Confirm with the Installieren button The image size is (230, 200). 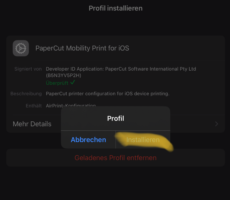pyautogui.click(x=143, y=140)
